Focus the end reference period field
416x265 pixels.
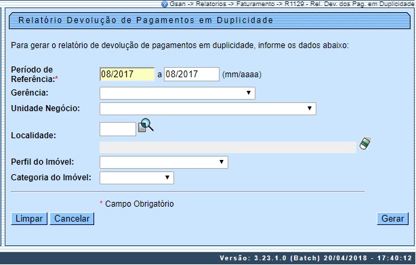(x=192, y=75)
